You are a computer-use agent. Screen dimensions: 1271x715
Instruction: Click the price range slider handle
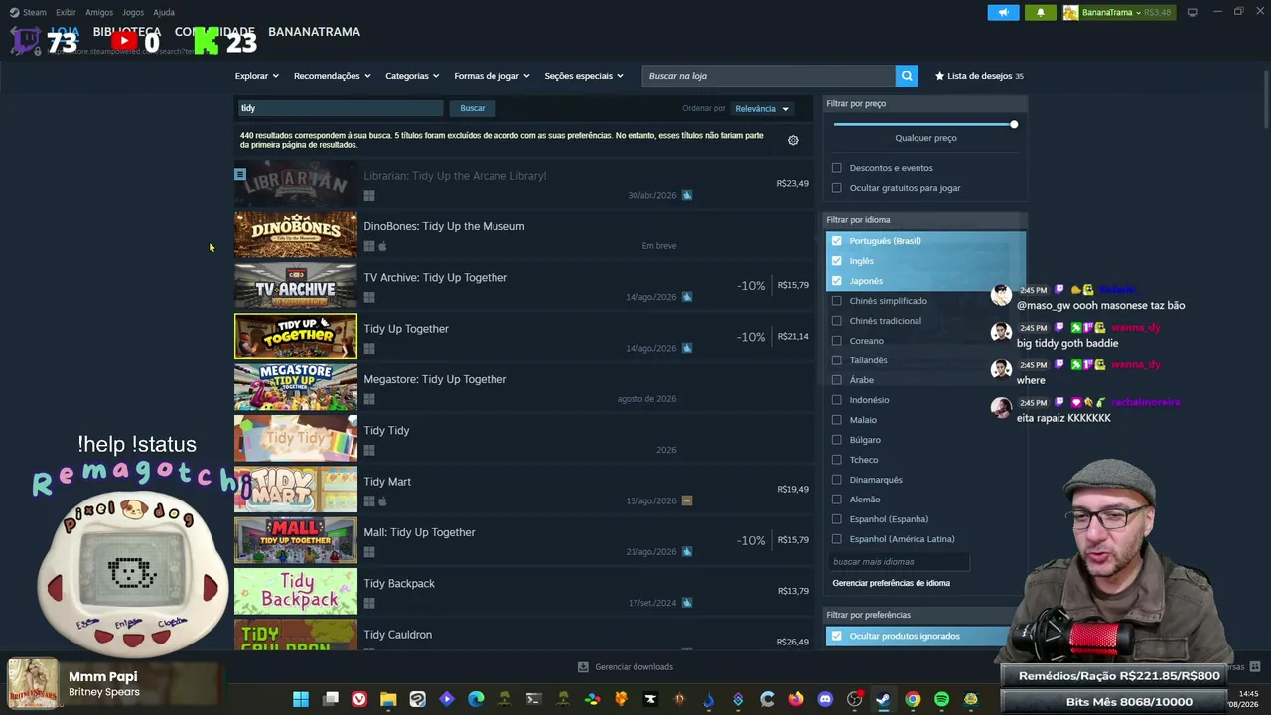(1014, 124)
